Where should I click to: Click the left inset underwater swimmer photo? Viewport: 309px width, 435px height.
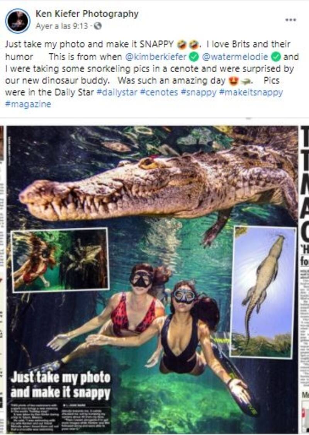coord(60,259)
